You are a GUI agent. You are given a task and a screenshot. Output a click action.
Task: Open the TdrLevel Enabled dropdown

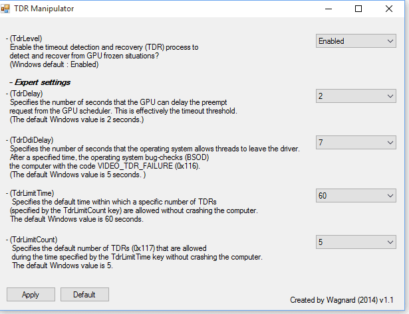[356, 41]
